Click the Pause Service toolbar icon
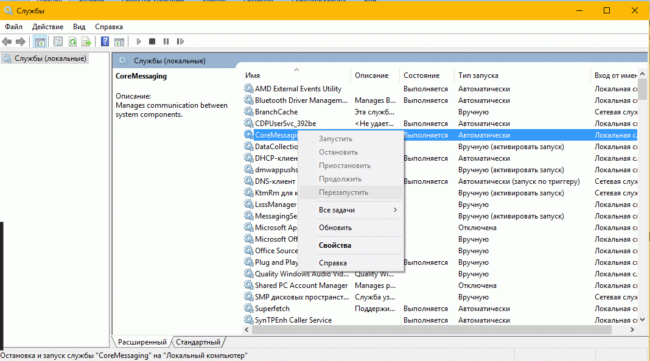The image size is (650, 361). [x=166, y=41]
